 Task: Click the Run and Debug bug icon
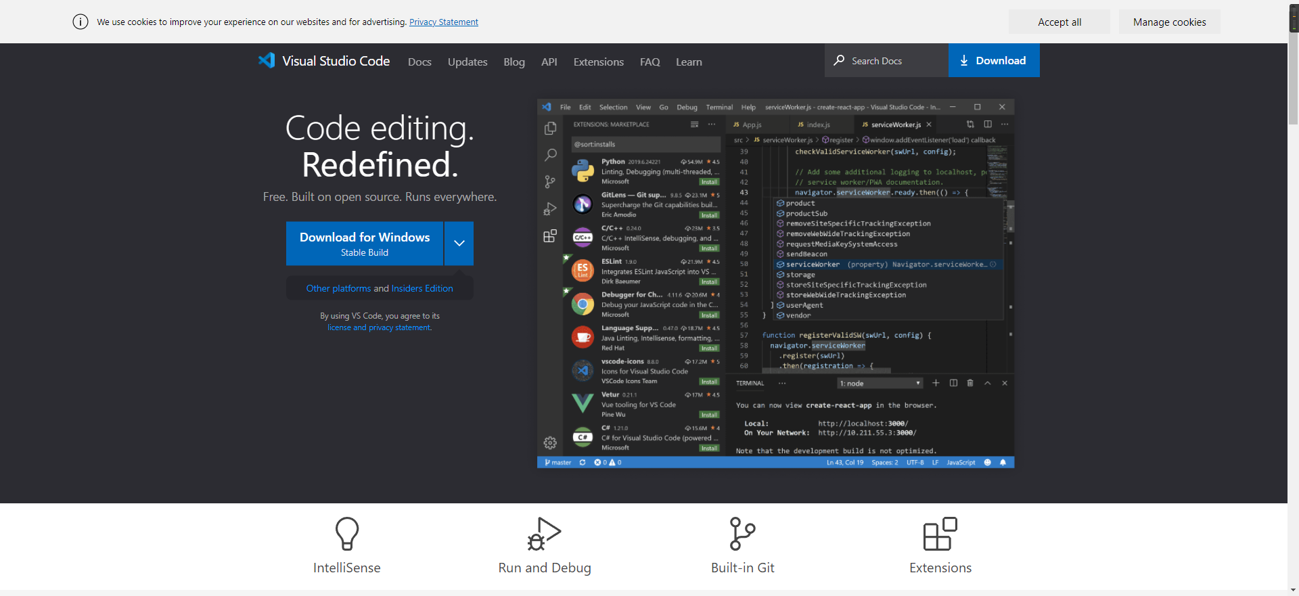[545, 534]
